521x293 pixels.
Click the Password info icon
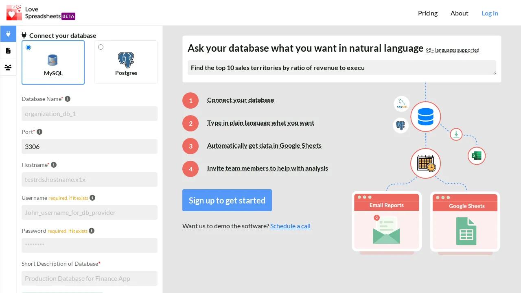(92, 231)
